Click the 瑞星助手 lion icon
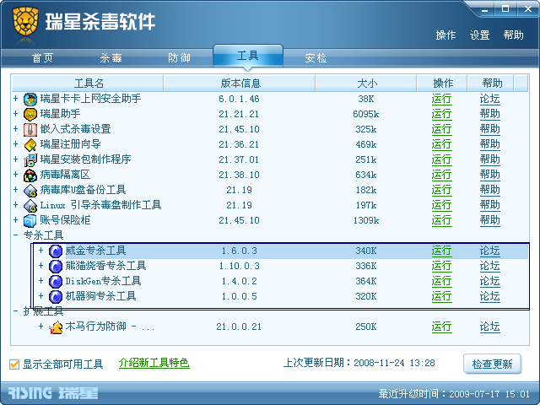The height and width of the screenshot is (405, 540). pyautogui.click(x=30, y=115)
